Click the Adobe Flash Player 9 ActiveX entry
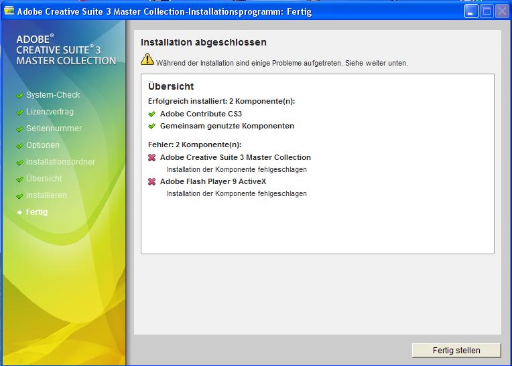This screenshot has width=512, height=366. (213, 181)
